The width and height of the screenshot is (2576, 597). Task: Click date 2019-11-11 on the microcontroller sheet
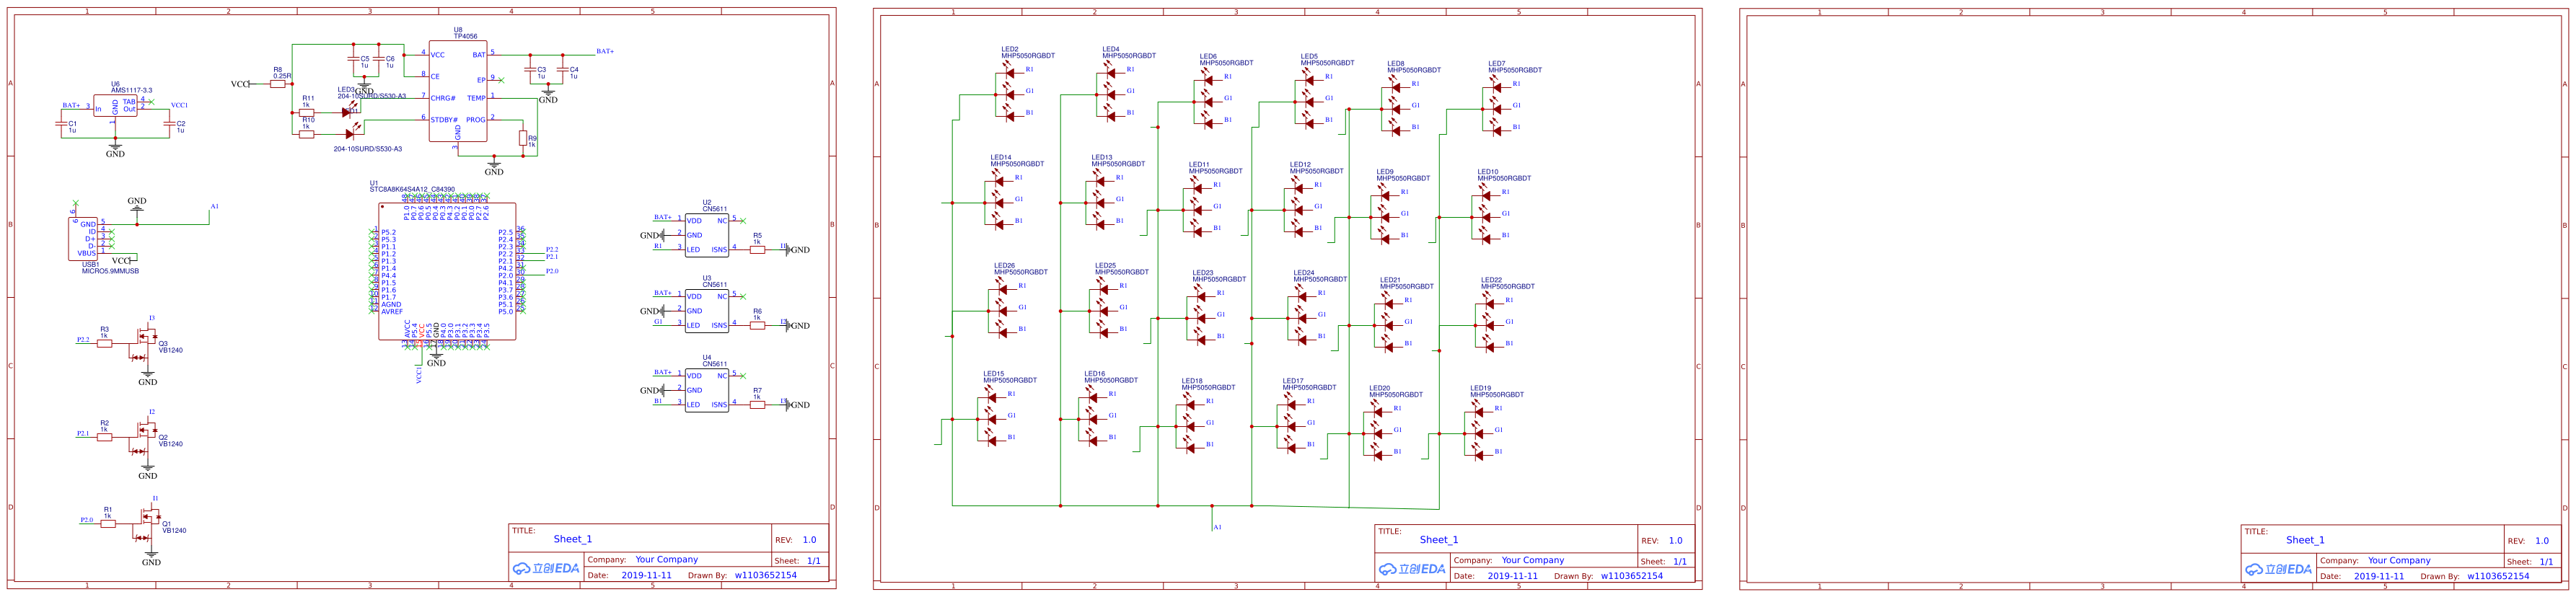tap(647, 576)
